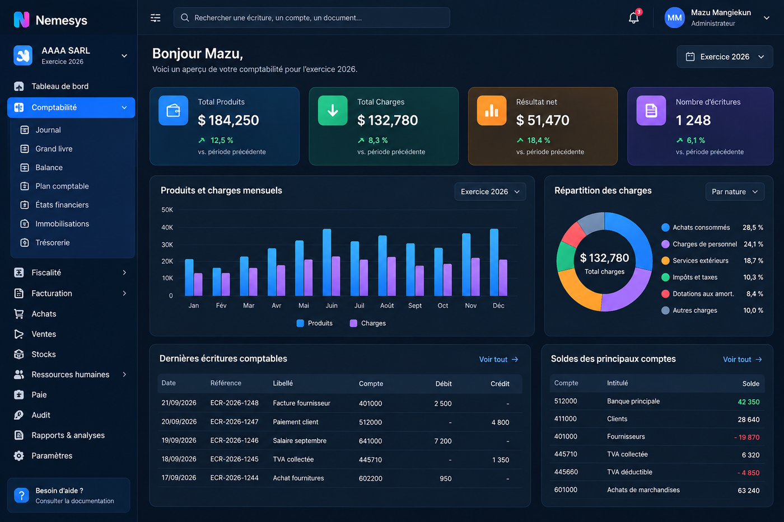Click the search input field
784x522 pixels.
[x=311, y=18]
